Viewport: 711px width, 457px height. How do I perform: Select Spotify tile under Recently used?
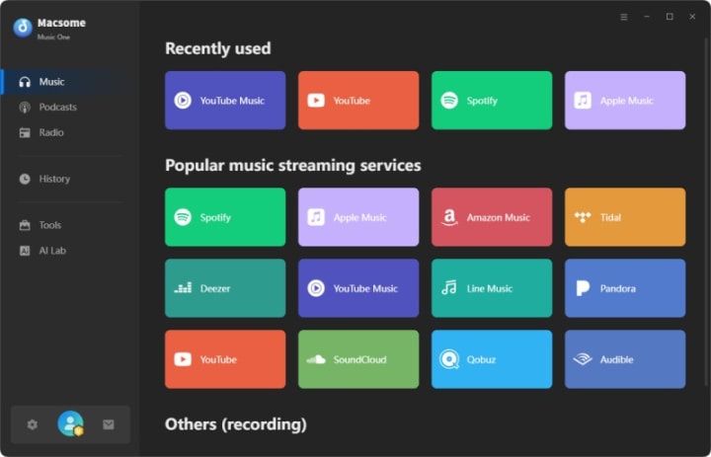point(492,101)
